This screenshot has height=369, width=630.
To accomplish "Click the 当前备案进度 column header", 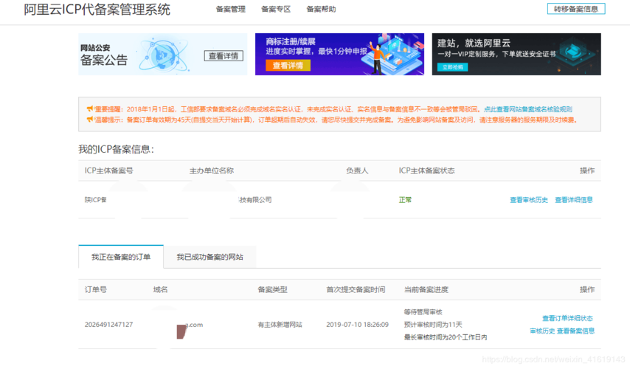I will pyautogui.click(x=426, y=290).
